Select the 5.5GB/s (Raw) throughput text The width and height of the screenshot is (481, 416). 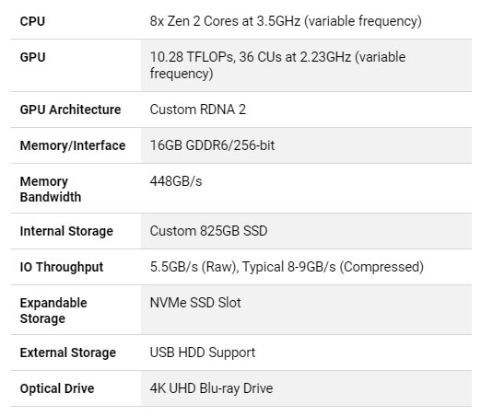(x=194, y=267)
